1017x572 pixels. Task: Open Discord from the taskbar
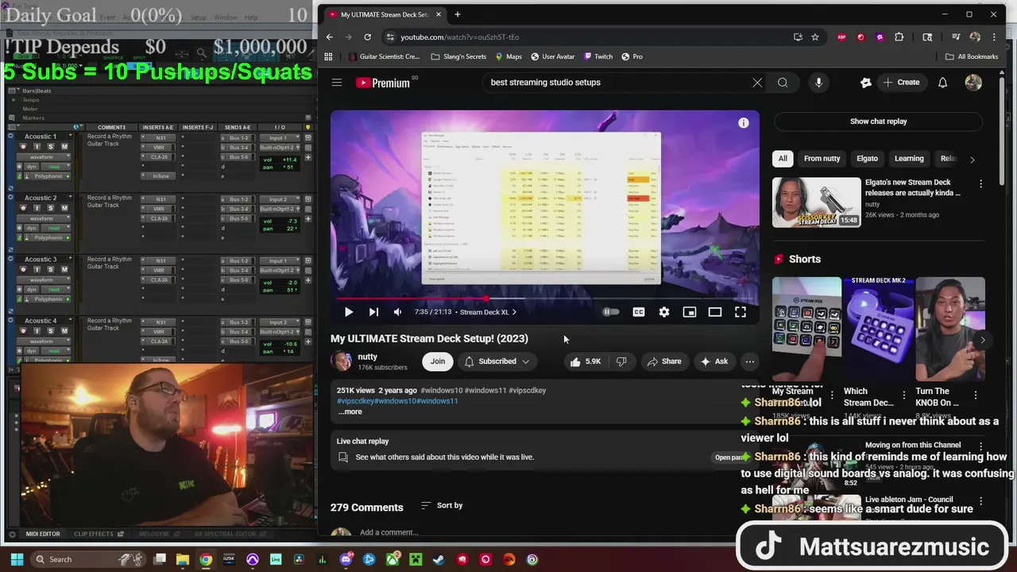click(x=346, y=559)
